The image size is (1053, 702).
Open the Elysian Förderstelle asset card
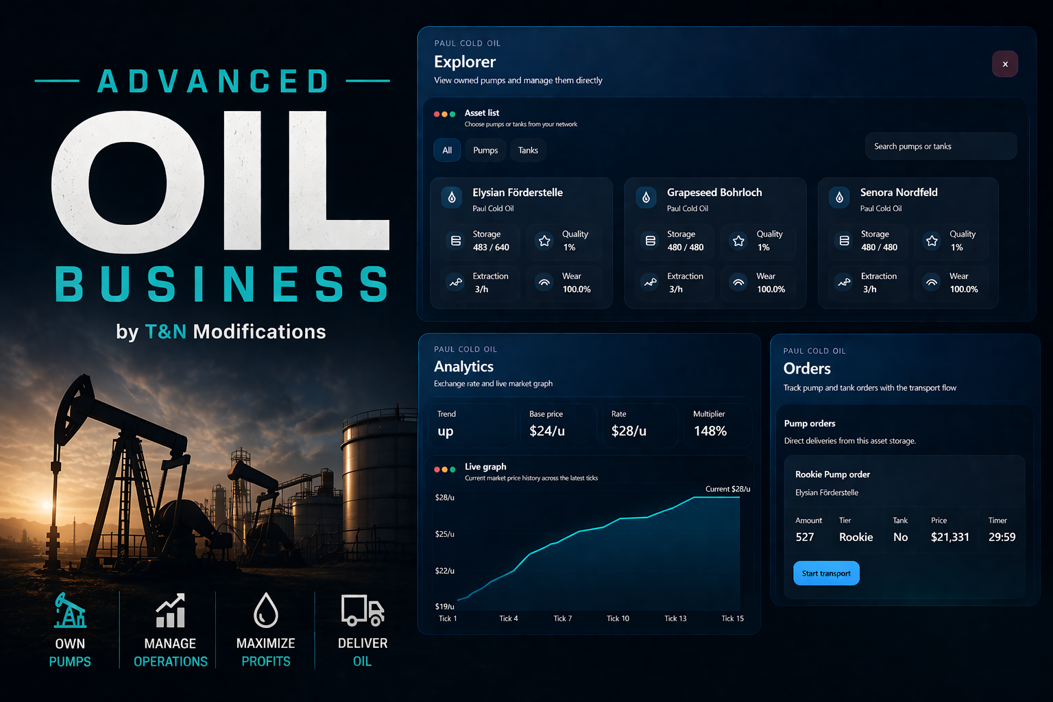[x=521, y=243]
